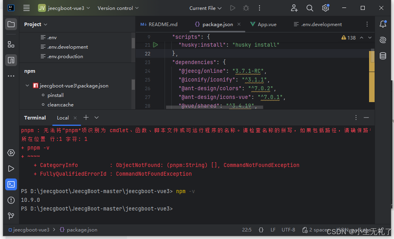The image size is (394, 239).
Task: Click line number 22 in gutter
Action: point(148,53)
